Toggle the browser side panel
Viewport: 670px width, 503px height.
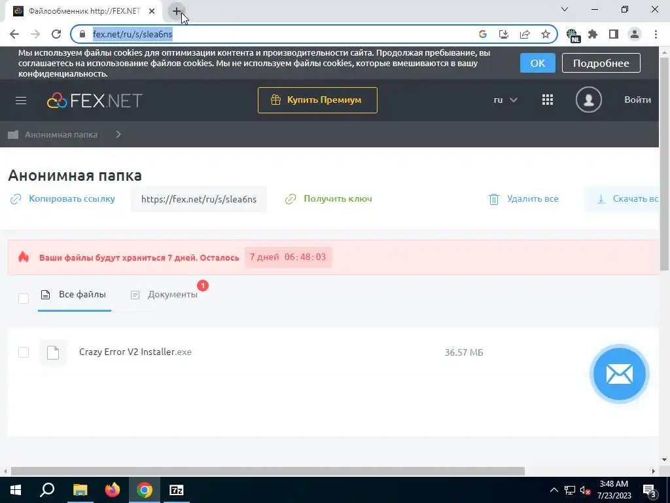[x=614, y=34]
